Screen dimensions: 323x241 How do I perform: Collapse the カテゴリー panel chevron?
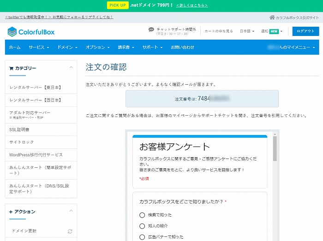click(71, 68)
